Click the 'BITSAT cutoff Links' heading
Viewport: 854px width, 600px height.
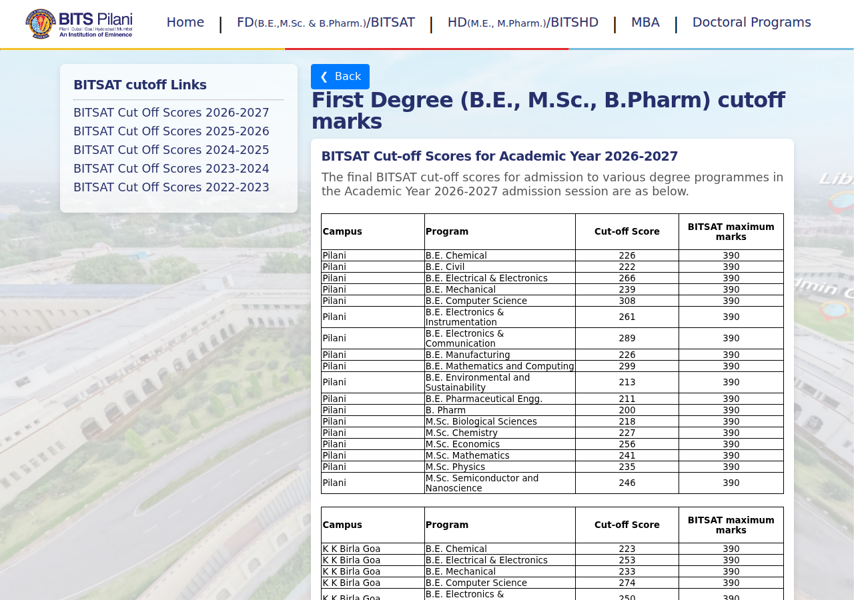pos(140,85)
